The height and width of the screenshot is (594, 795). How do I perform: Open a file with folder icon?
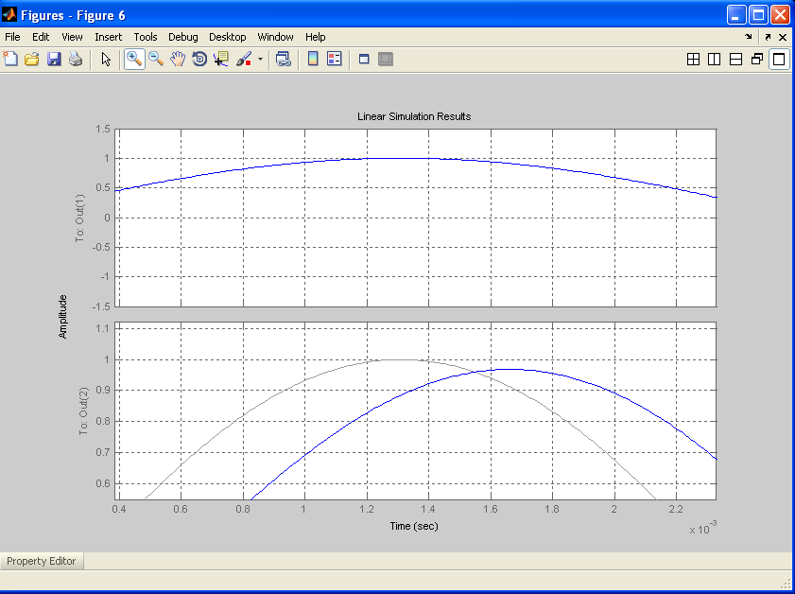coord(32,59)
